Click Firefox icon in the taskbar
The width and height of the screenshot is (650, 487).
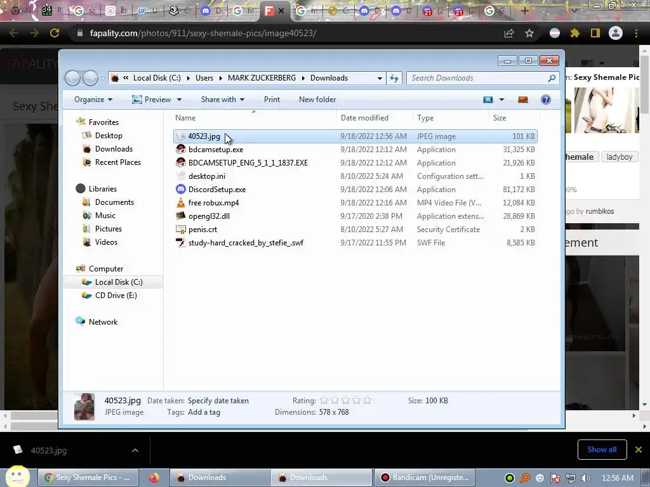point(154,477)
